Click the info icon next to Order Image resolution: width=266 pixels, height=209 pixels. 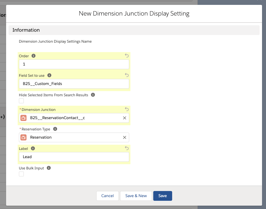tap(34, 56)
